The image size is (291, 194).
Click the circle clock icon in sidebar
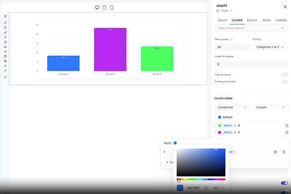click(x=5, y=42)
